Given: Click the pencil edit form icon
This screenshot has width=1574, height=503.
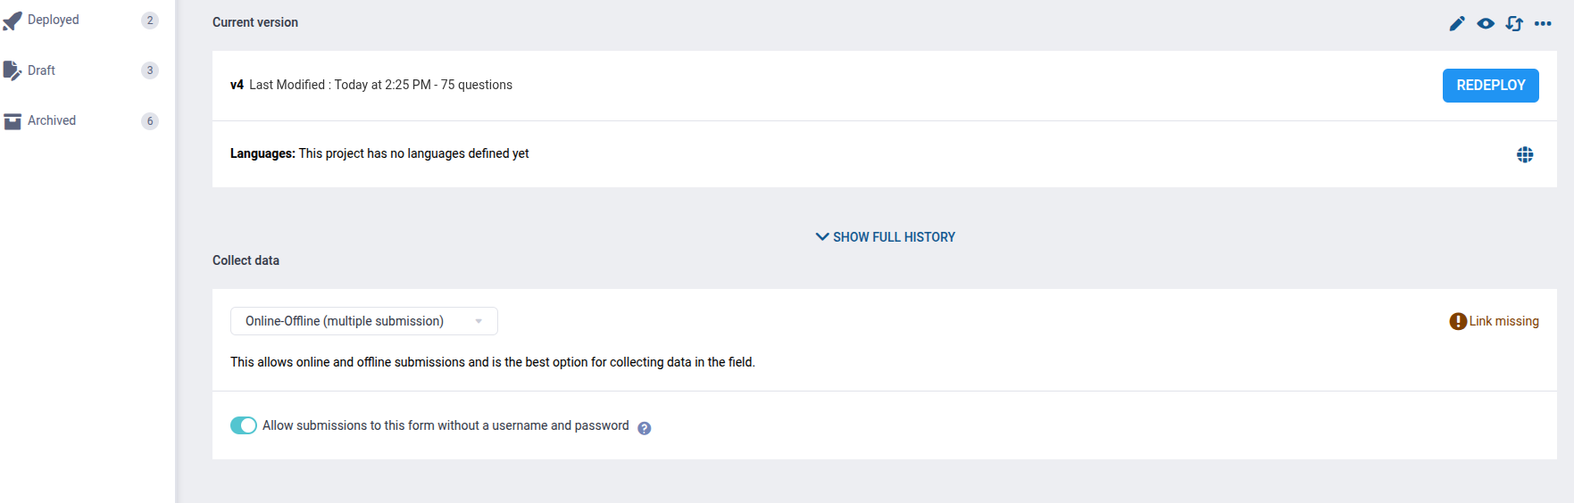Looking at the screenshot, I should coord(1457,23).
